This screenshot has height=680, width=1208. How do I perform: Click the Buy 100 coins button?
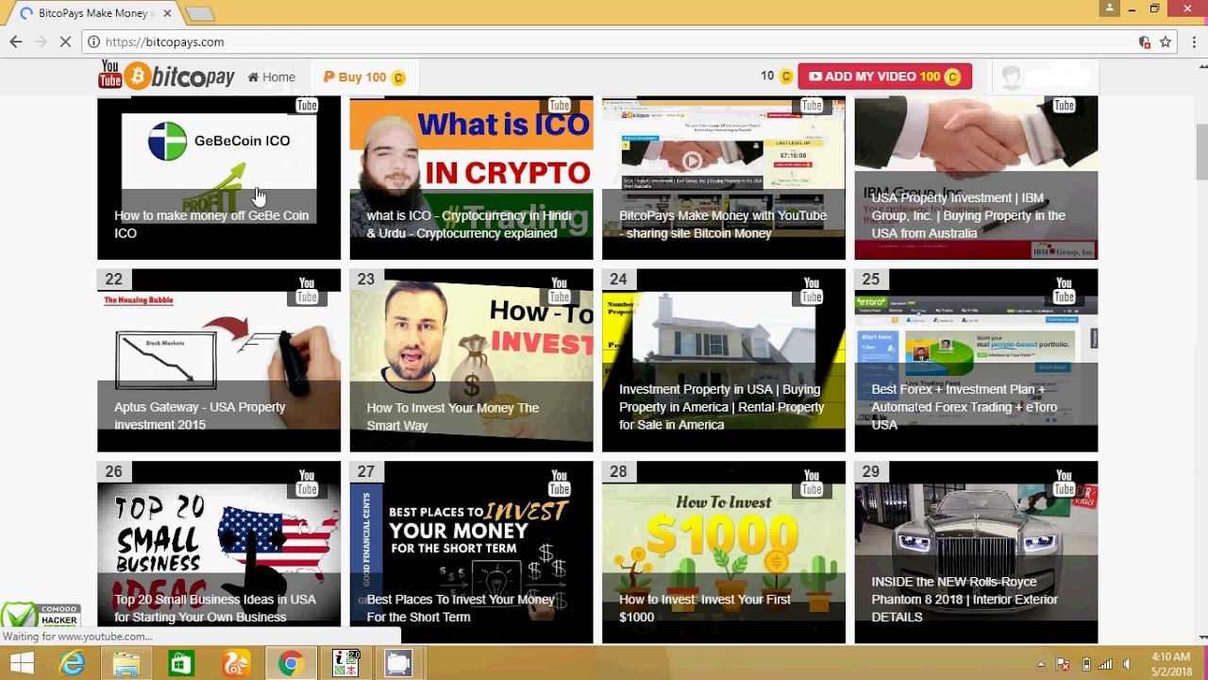tap(364, 77)
